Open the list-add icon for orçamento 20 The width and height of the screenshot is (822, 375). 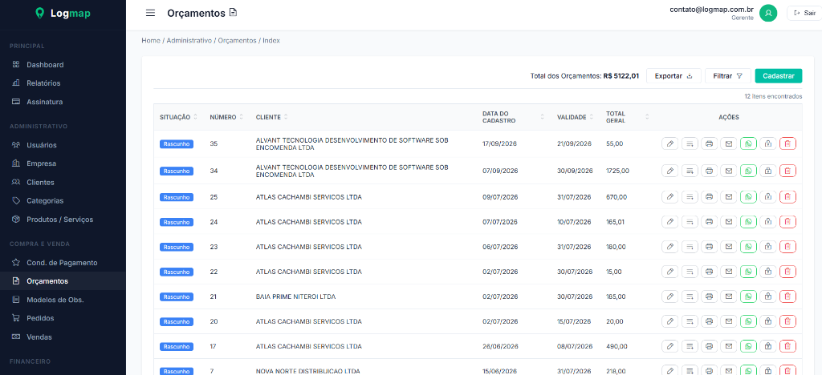click(690, 321)
